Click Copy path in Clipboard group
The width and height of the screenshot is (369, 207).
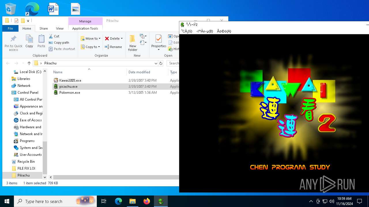coord(59,43)
